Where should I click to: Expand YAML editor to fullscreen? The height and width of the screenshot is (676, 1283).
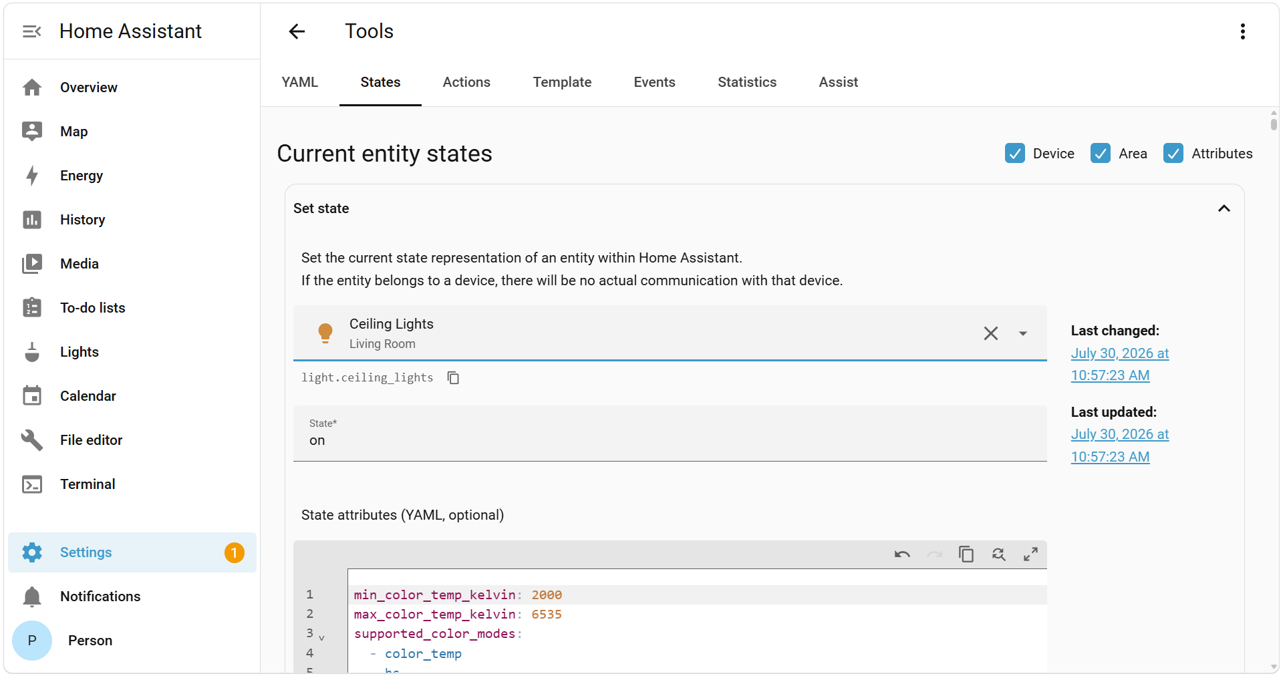1030,554
